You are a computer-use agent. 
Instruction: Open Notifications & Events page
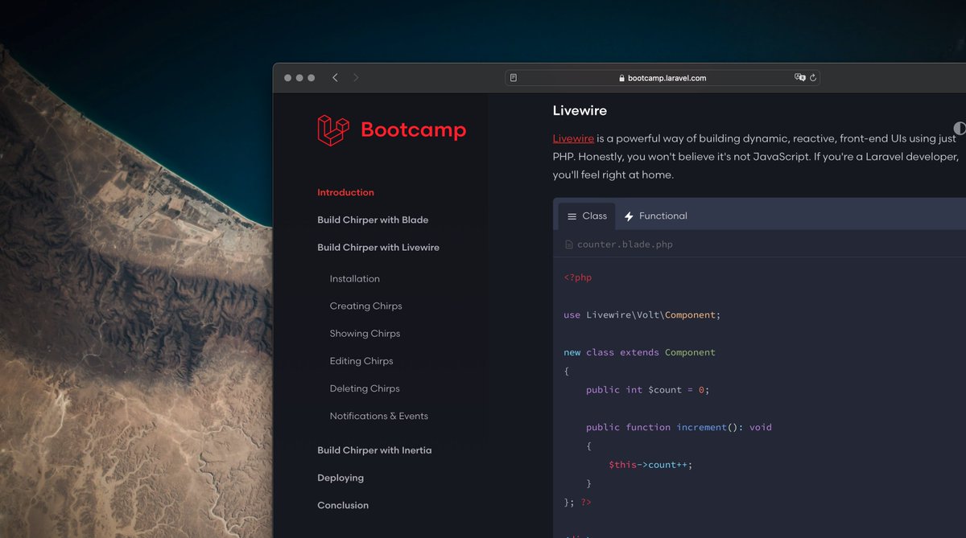(378, 416)
